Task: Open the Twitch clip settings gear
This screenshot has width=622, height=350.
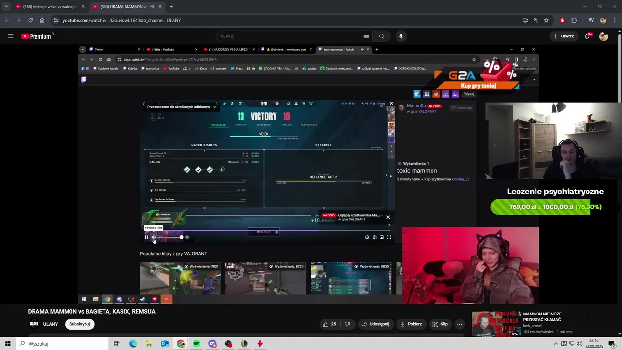Action: 367,237
